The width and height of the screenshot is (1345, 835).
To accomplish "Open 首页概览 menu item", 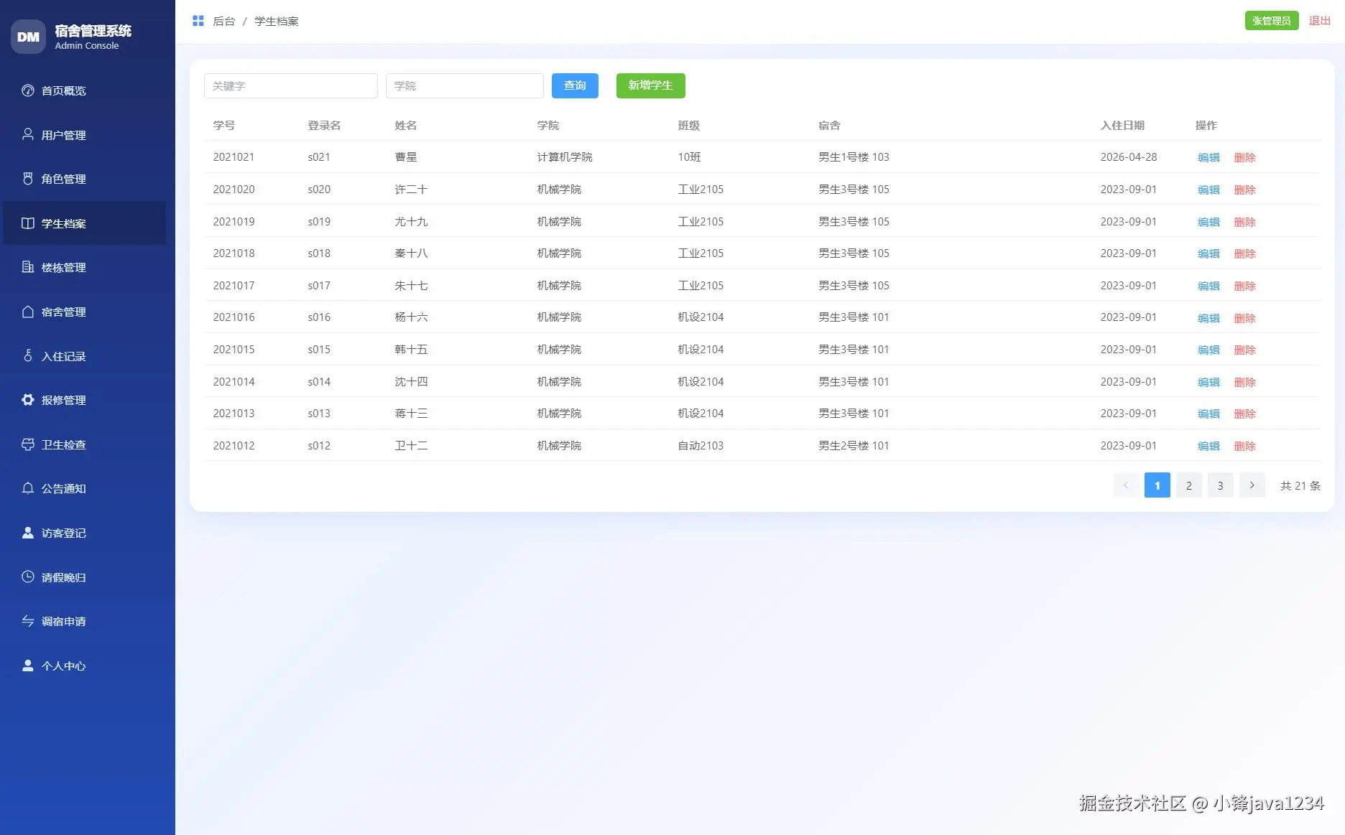I will click(x=85, y=90).
